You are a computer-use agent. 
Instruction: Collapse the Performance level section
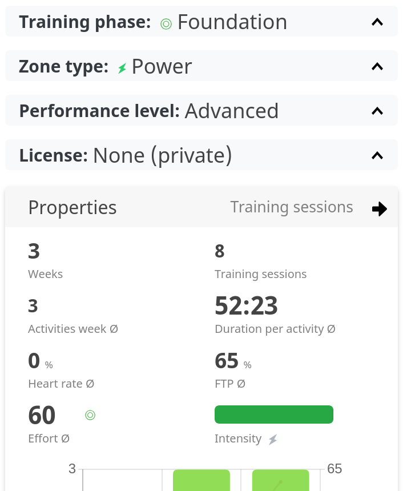click(x=377, y=111)
